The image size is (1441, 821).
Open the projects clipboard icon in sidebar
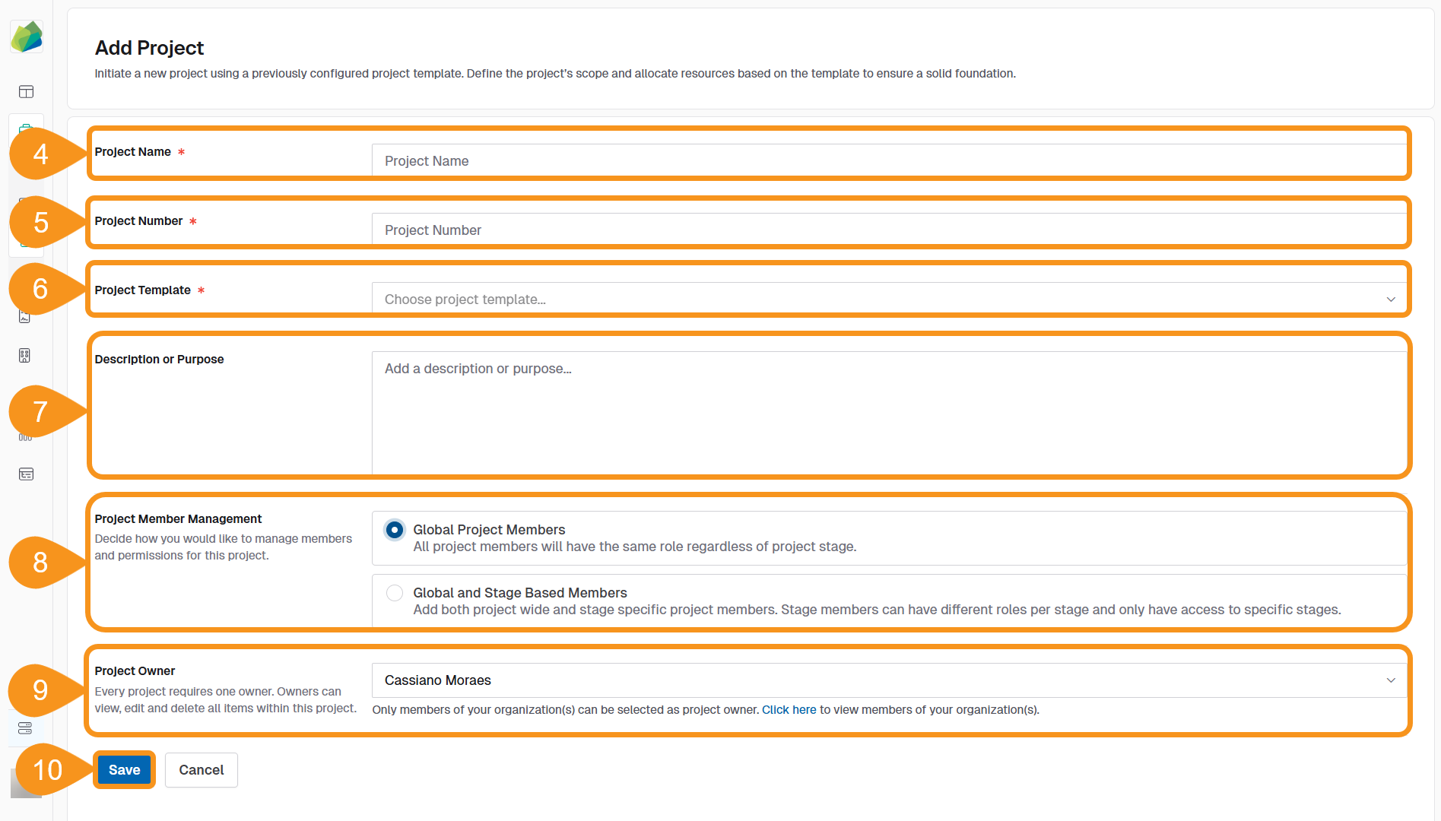click(27, 129)
